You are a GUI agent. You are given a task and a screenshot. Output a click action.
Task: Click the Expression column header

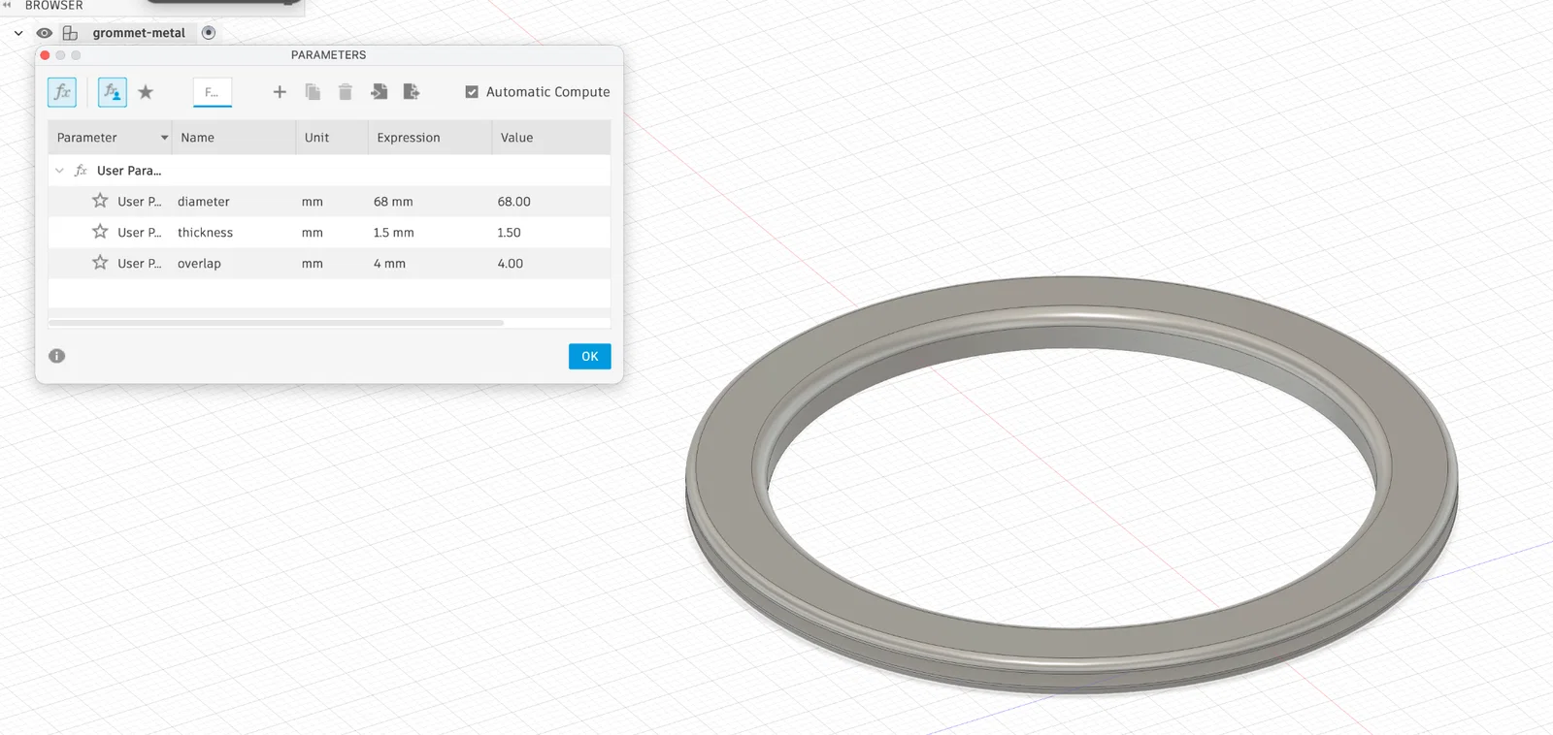[430, 138]
